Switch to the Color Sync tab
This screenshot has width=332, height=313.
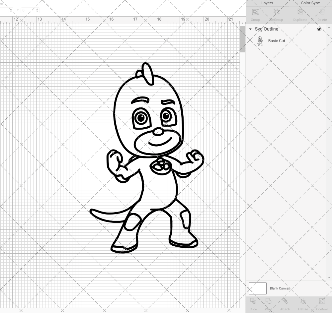click(310, 3)
